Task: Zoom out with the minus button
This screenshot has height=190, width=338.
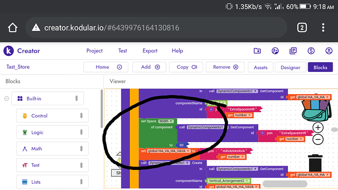Action: 318,140
